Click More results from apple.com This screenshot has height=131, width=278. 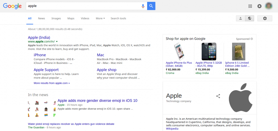click(x=52, y=83)
